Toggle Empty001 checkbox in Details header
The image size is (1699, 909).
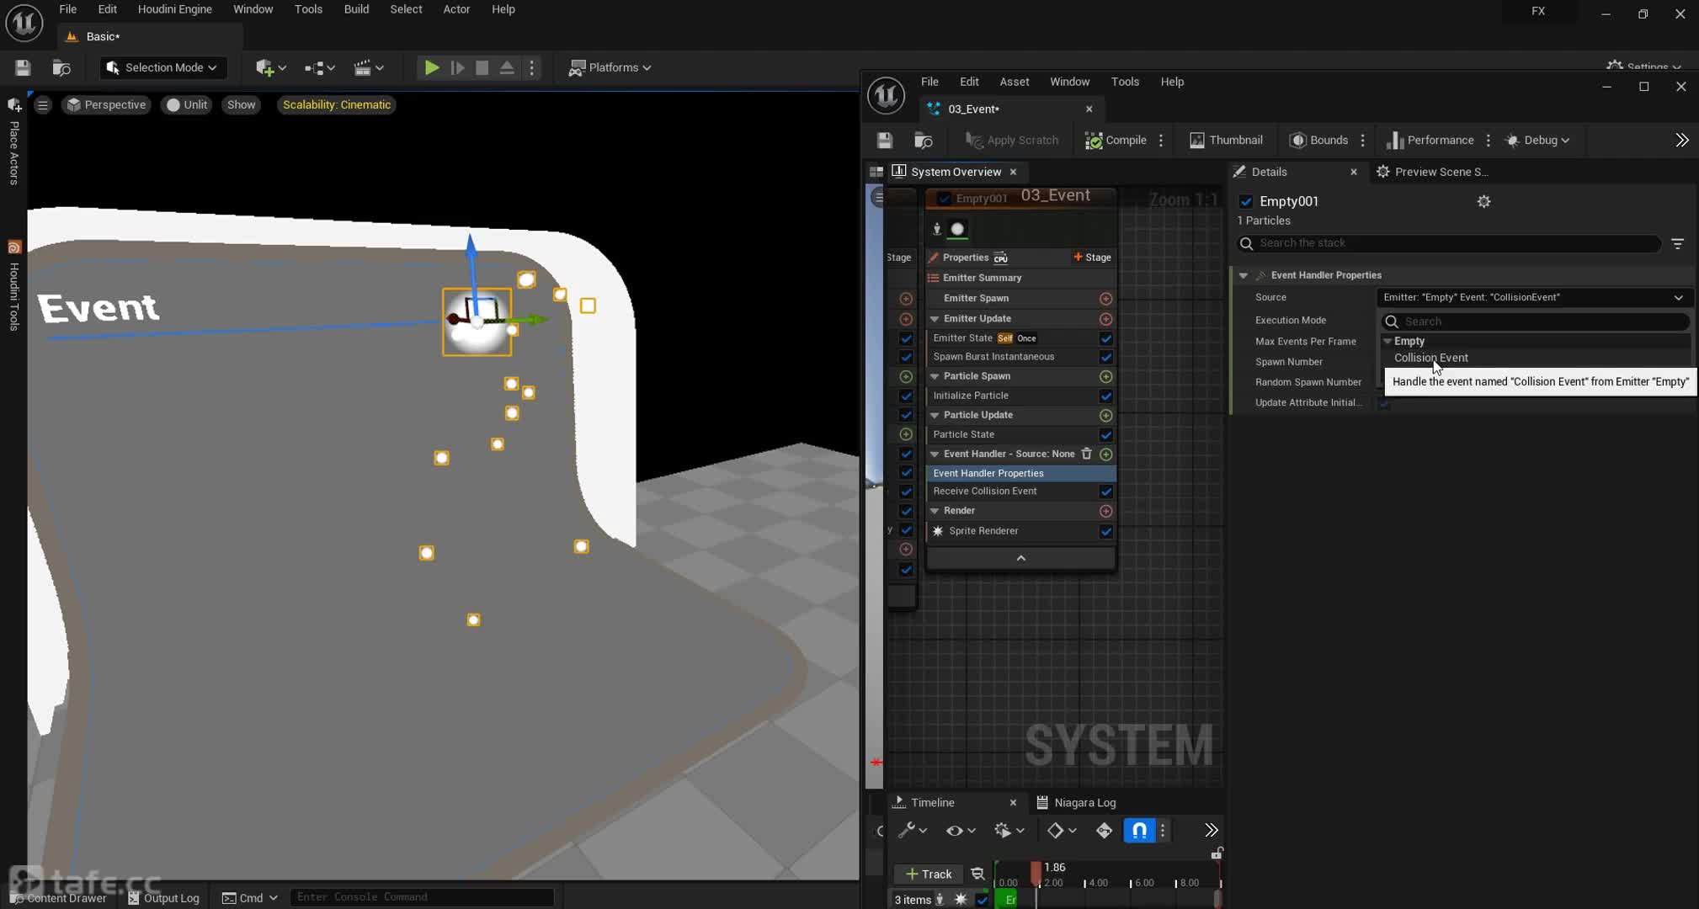[x=1246, y=201]
